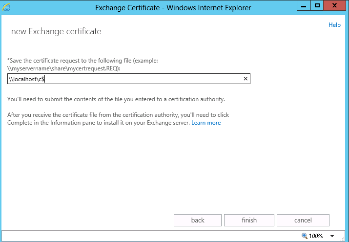
Task: Grab the resize grip at window corner
Action: coord(345,238)
